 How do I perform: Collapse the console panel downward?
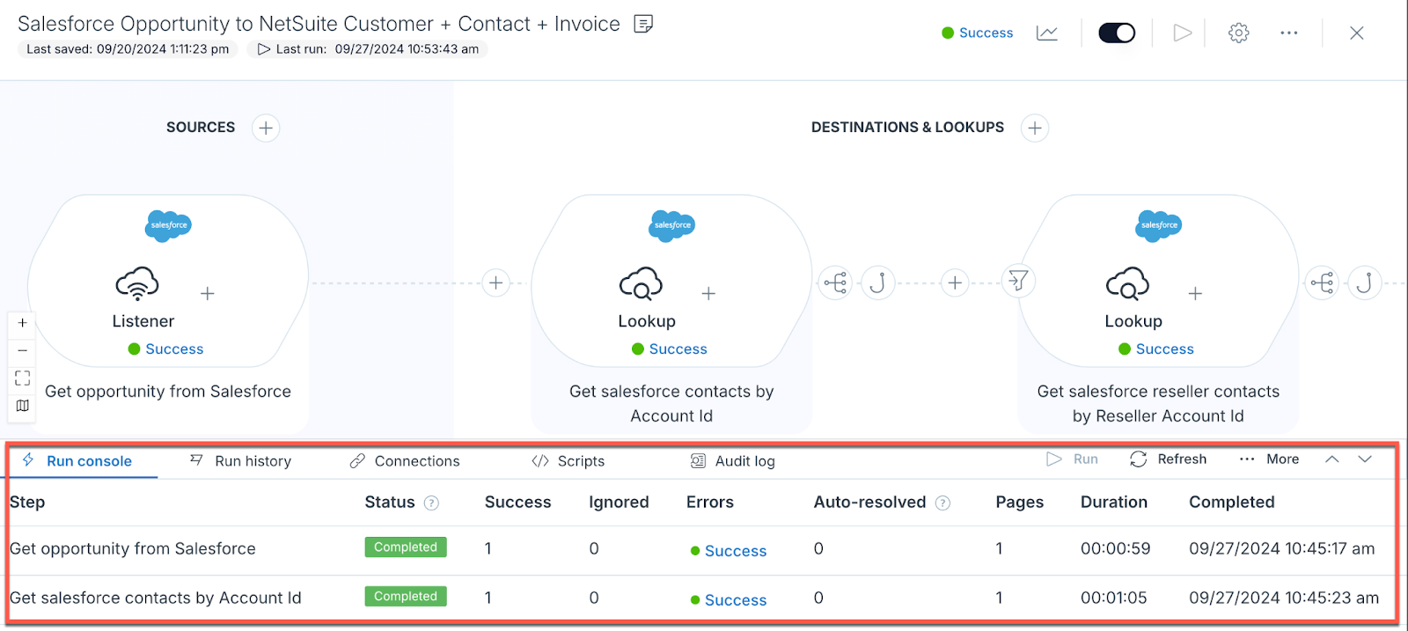1365,459
